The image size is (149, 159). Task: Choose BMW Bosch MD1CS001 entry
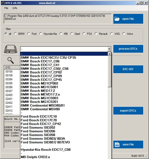coord(64,87)
